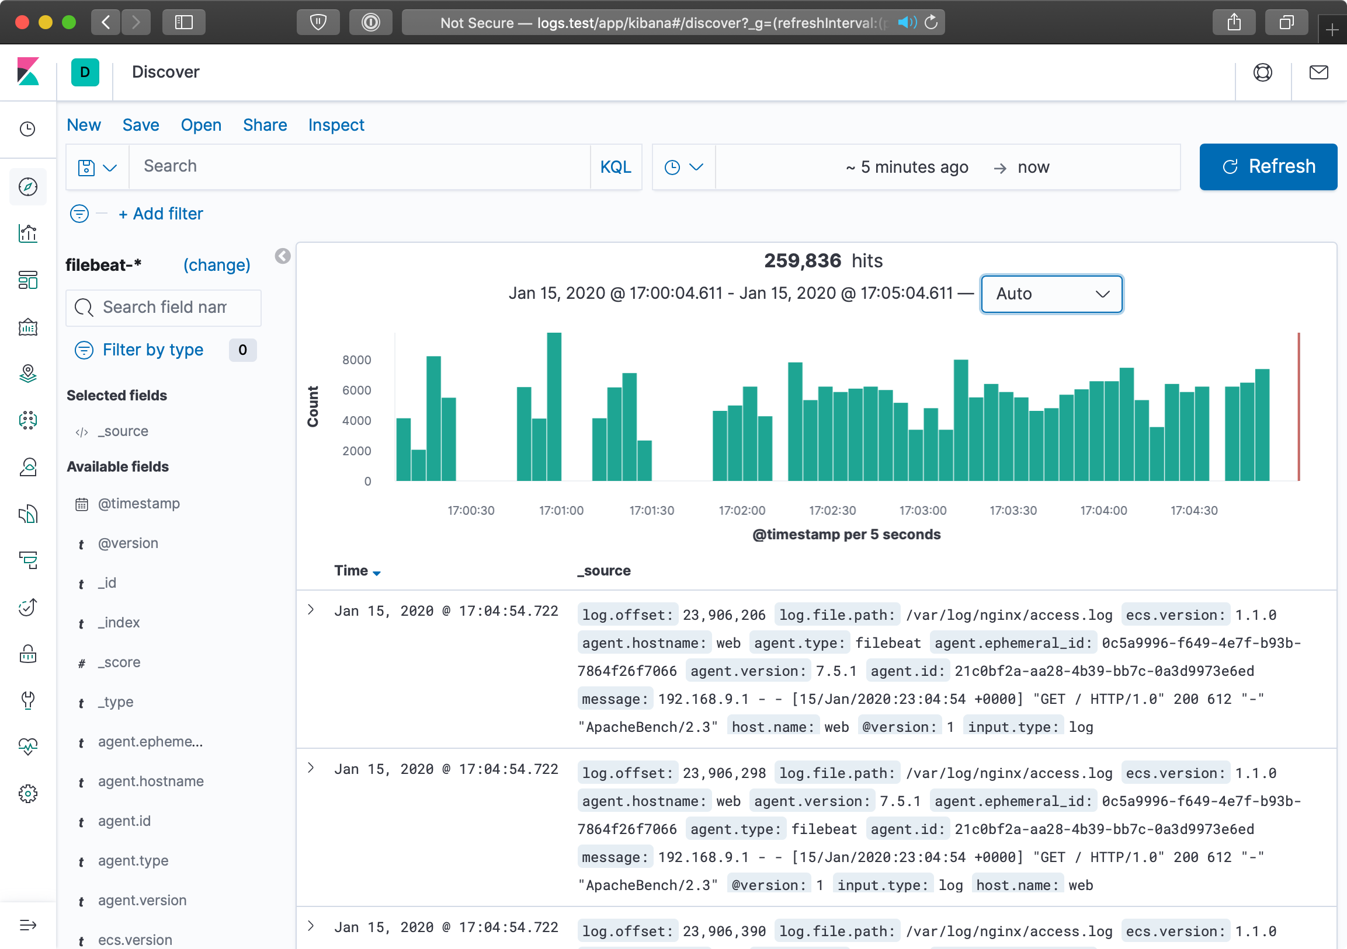1347x949 pixels.
Task: Open the Machine Learning sidebar icon
Action: (27, 420)
